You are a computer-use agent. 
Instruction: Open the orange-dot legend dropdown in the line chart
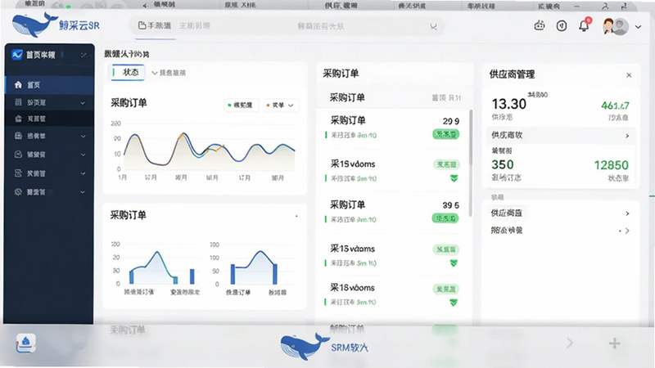(281, 105)
